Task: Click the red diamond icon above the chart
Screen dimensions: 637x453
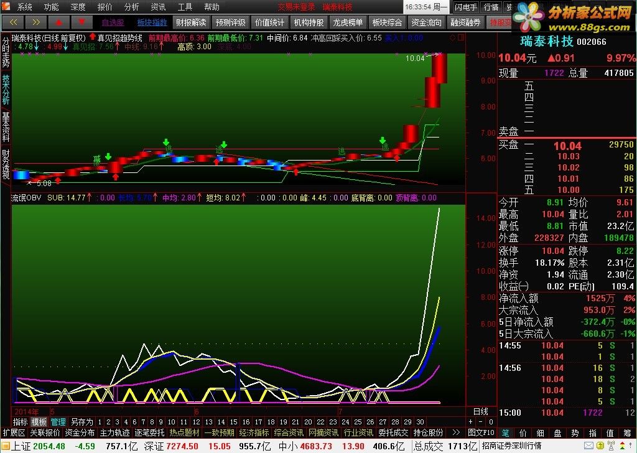Action: coord(453,38)
